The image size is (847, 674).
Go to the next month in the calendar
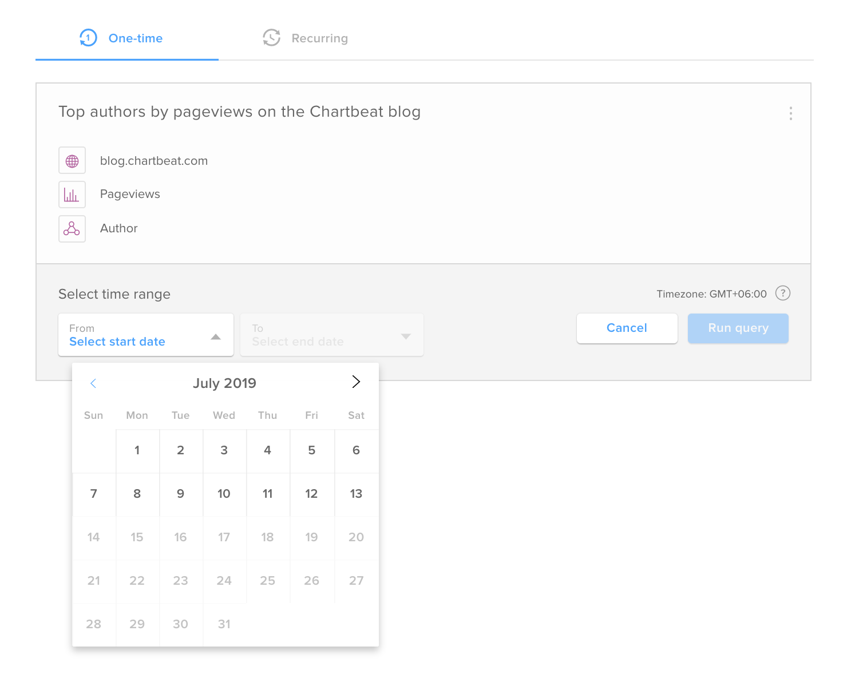(356, 382)
